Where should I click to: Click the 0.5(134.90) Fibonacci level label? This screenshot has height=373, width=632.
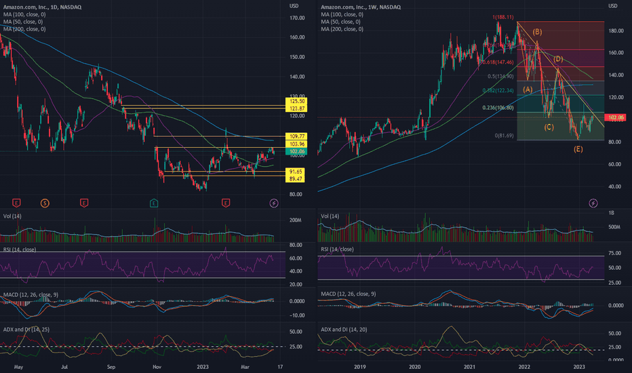500,76
